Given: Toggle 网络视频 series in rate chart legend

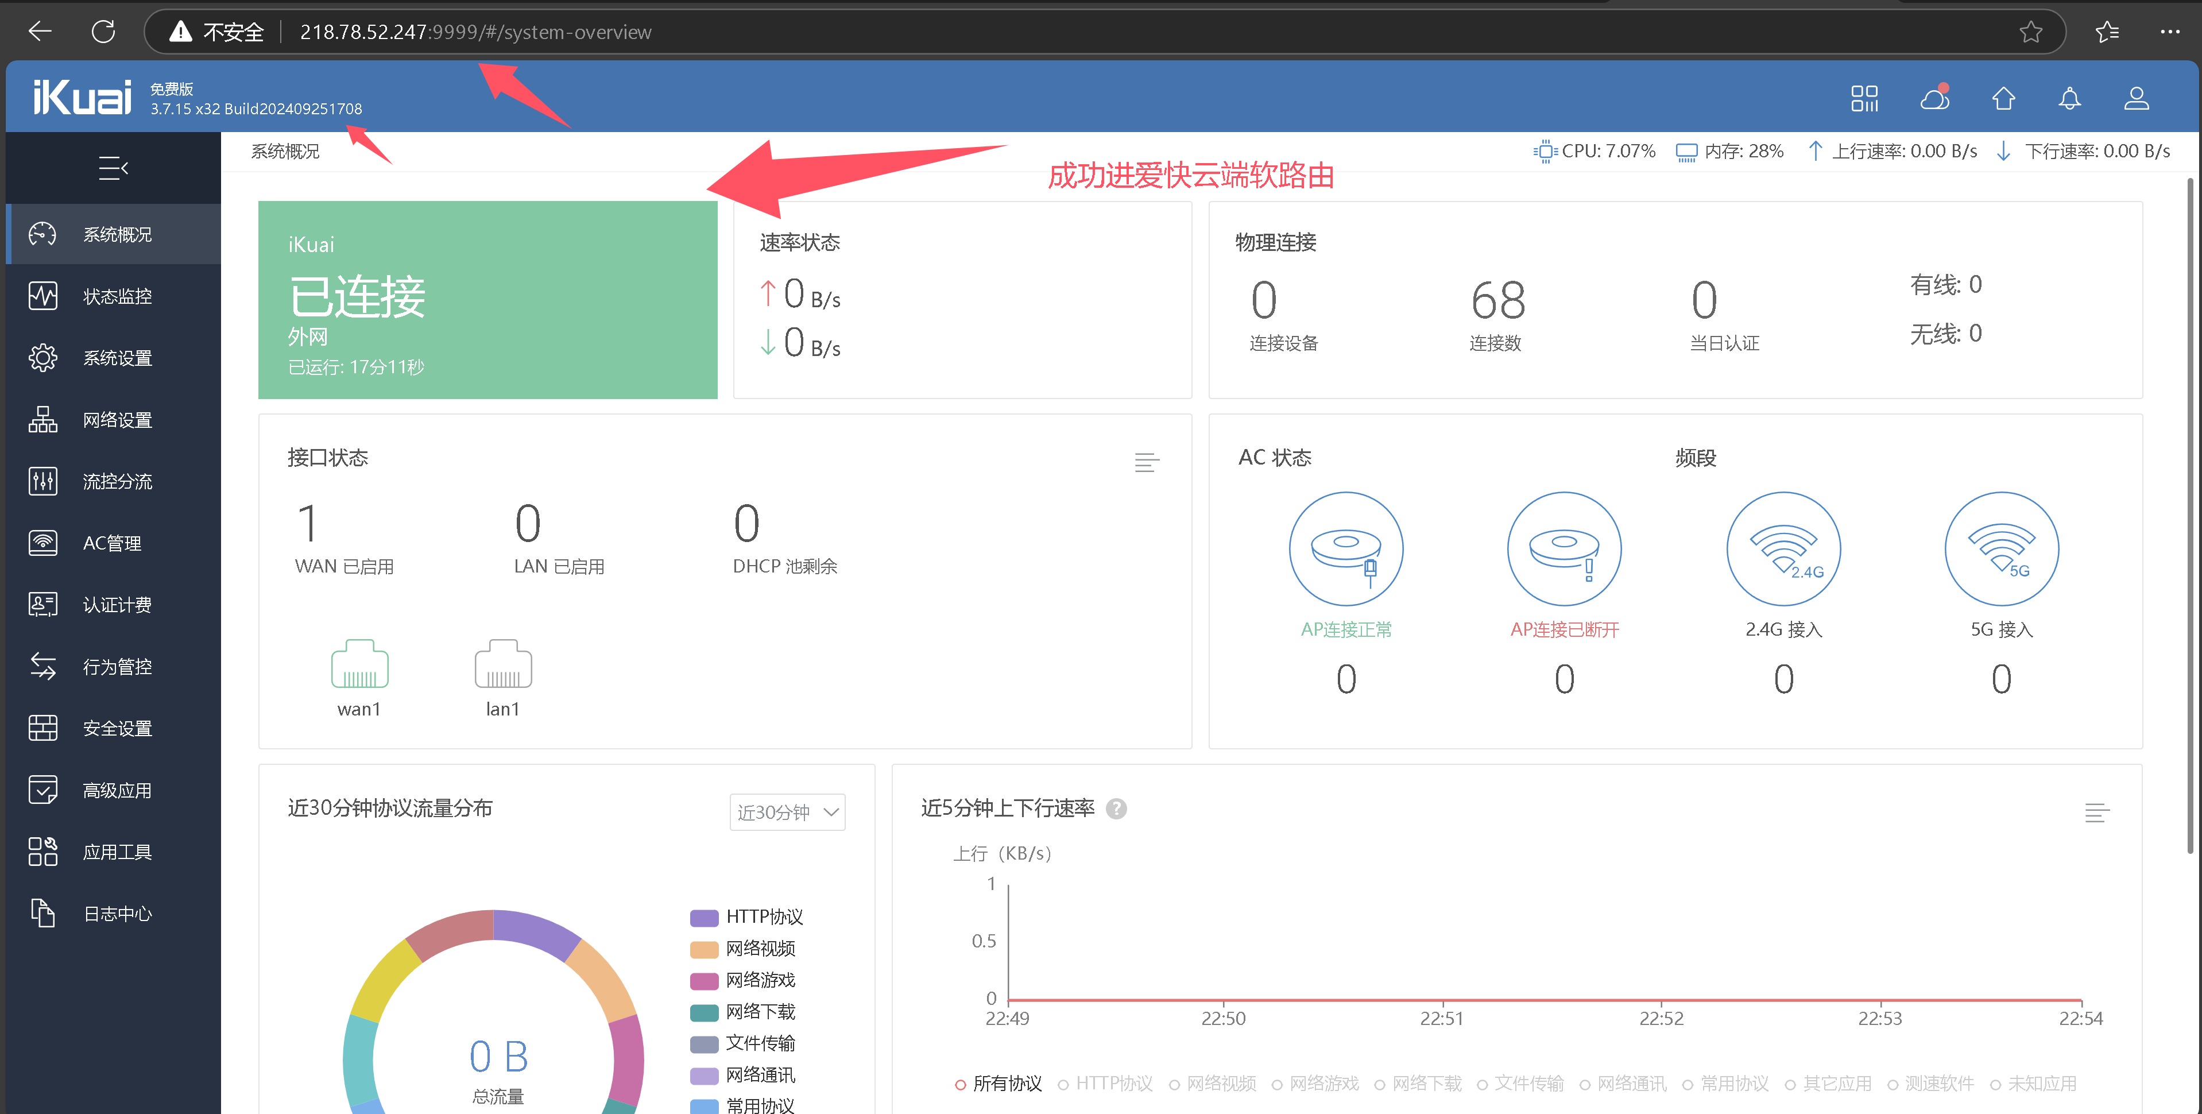Looking at the screenshot, I should [1212, 1083].
